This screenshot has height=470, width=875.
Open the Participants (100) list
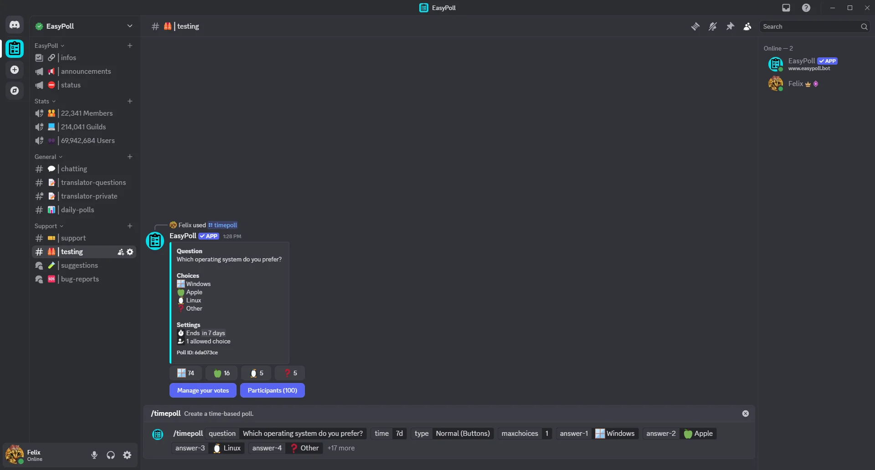(x=272, y=390)
